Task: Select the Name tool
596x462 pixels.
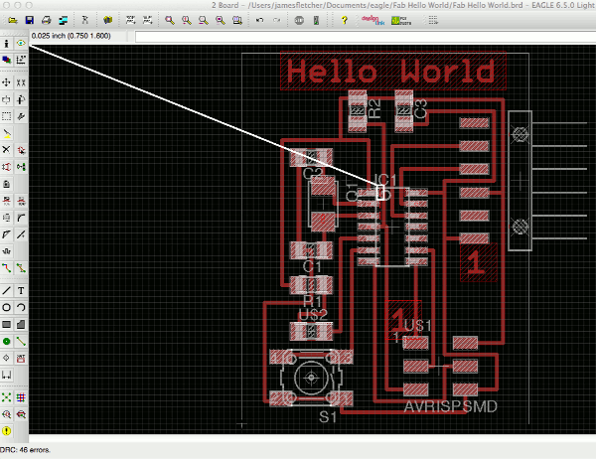Action: (6, 201)
